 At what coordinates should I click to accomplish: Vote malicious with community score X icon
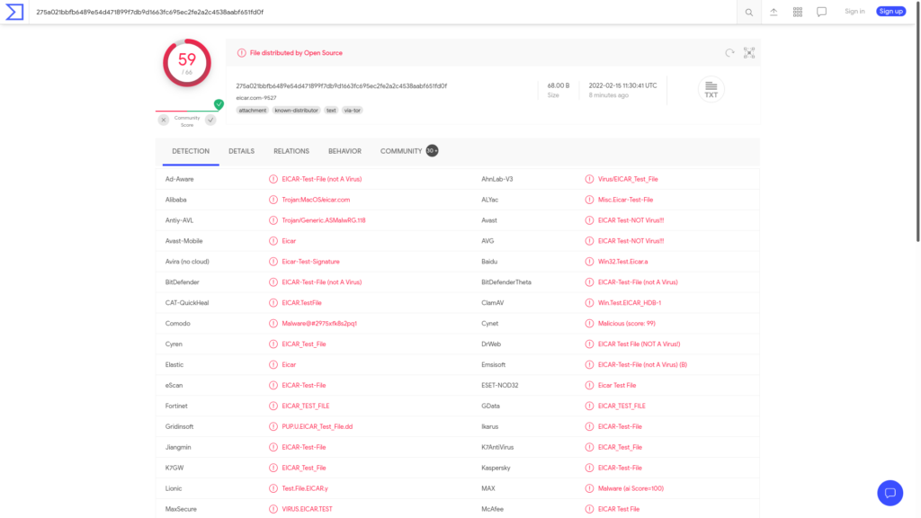coord(164,120)
